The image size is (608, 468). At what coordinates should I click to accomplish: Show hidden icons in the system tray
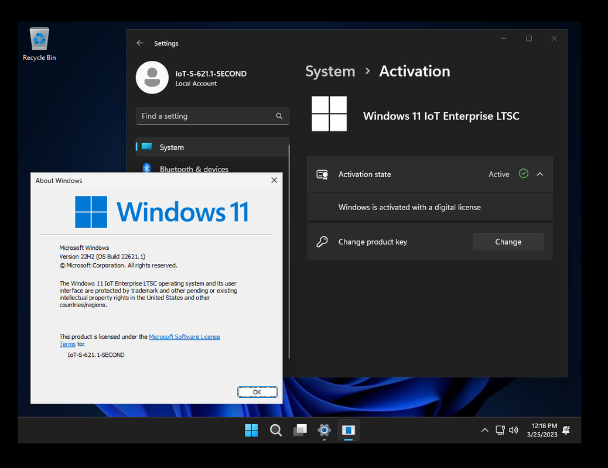484,430
